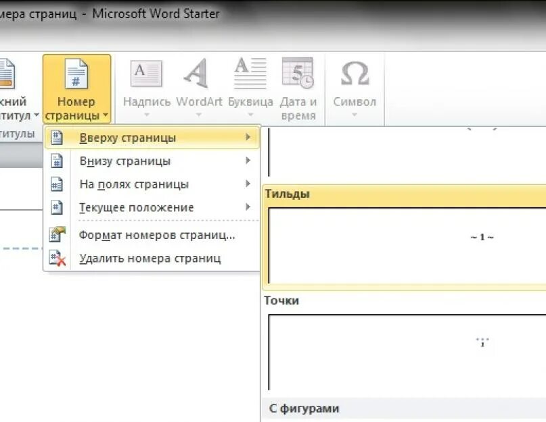Expand the Вверху страницы submenu arrow
This screenshot has height=422, width=546.
coord(248,137)
